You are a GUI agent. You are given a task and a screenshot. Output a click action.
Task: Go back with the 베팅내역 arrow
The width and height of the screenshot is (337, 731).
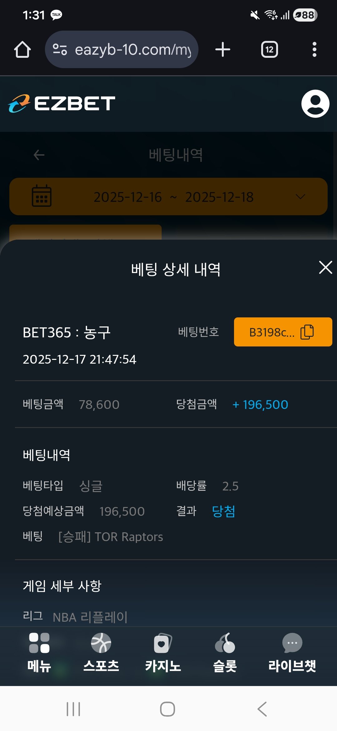click(x=39, y=155)
